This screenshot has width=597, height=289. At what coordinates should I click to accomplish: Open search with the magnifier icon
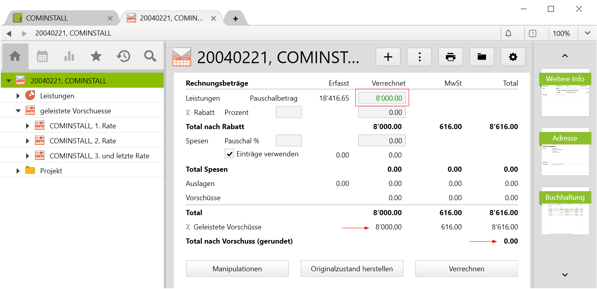tap(150, 56)
